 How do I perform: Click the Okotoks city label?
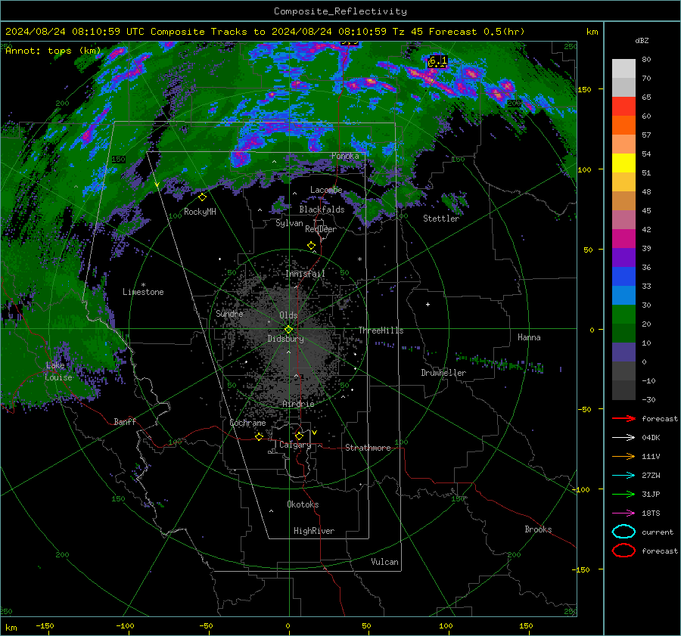[x=303, y=504]
